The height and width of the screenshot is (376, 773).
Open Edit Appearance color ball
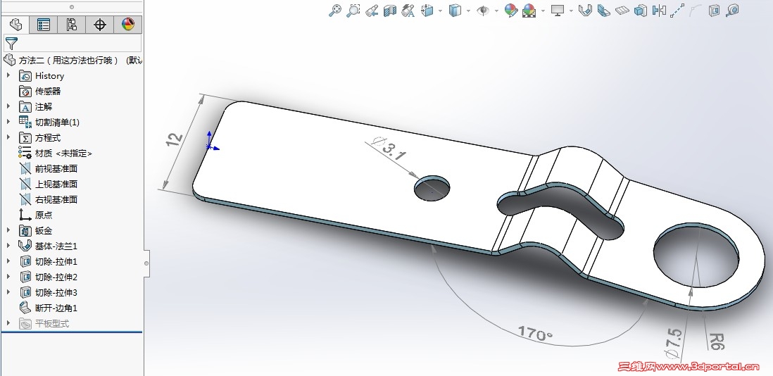[510, 10]
